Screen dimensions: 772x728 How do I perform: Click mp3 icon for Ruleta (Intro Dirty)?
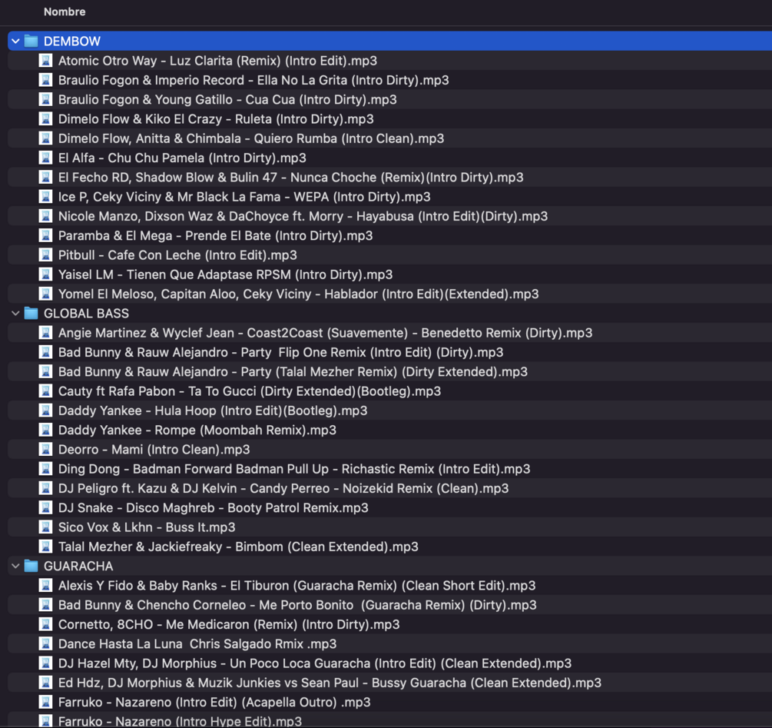click(x=46, y=118)
